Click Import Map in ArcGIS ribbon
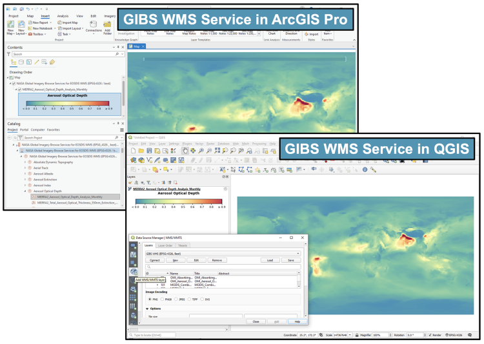Screen dimensions: 484x344 click(x=68, y=23)
